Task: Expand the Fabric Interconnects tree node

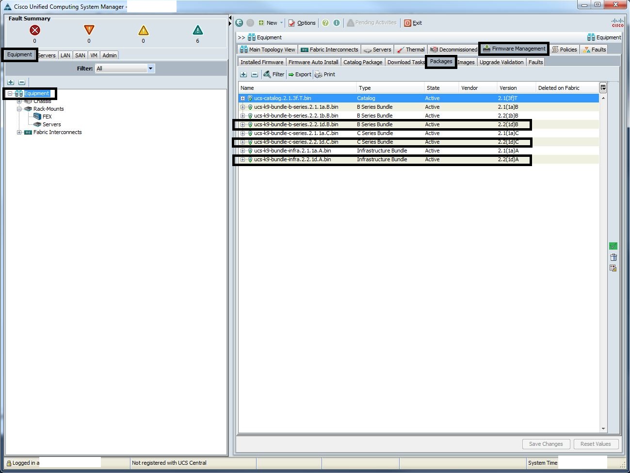Action: tap(19, 132)
